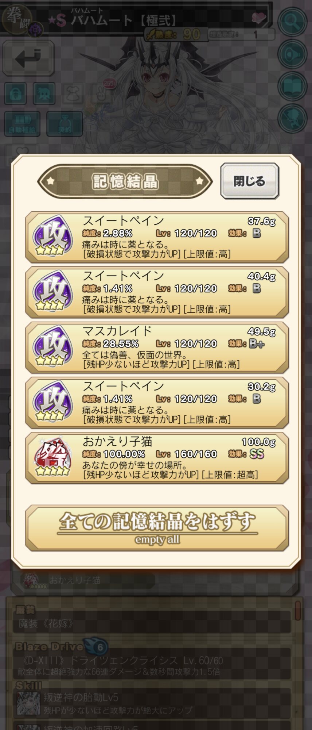
Task: Select スイートペイン crystal weighing 40.4g
Action: coord(157,292)
